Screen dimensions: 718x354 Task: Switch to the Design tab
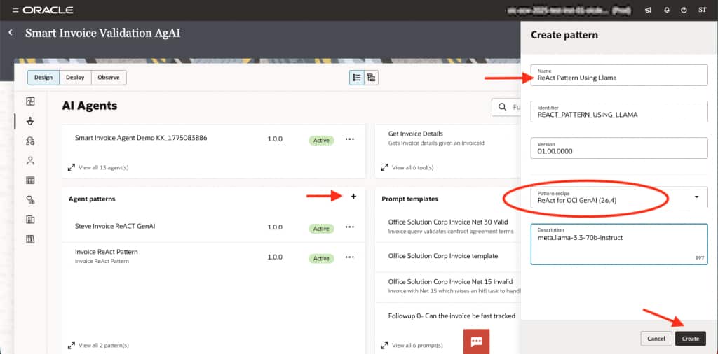click(x=43, y=78)
